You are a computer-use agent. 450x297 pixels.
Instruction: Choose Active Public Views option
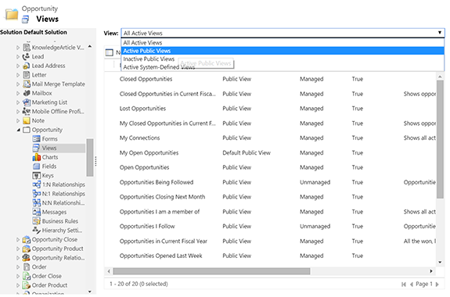pyautogui.click(x=283, y=51)
